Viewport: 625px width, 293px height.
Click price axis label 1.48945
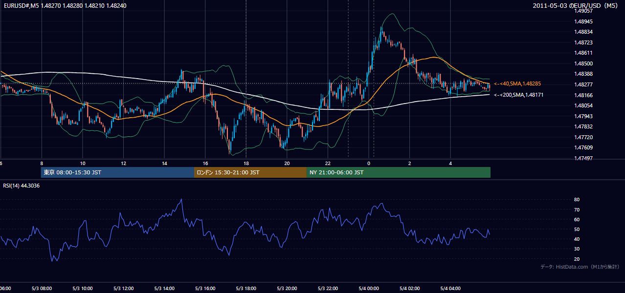(583, 21)
